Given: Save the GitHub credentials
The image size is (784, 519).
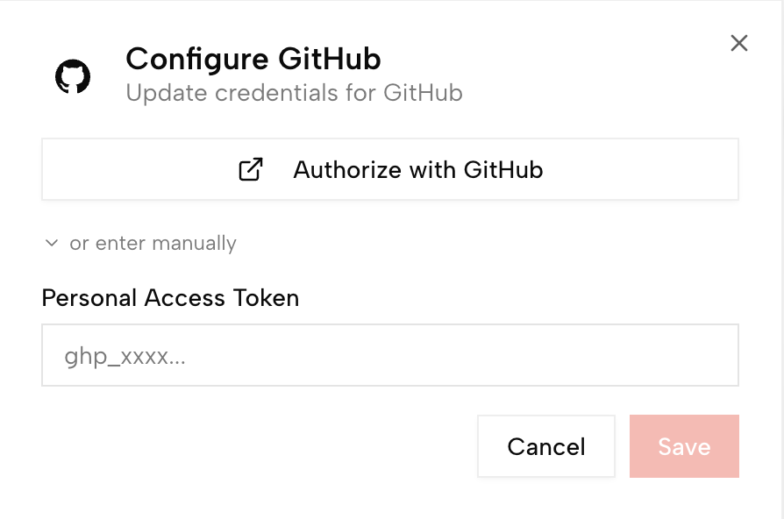Looking at the screenshot, I should click(x=684, y=446).
